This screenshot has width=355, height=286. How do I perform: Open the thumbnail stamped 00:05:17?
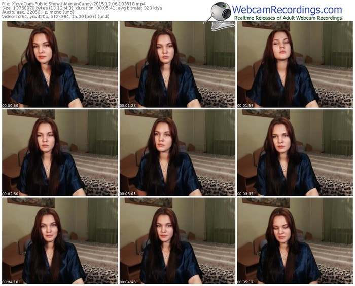click(x=295, y=241)
